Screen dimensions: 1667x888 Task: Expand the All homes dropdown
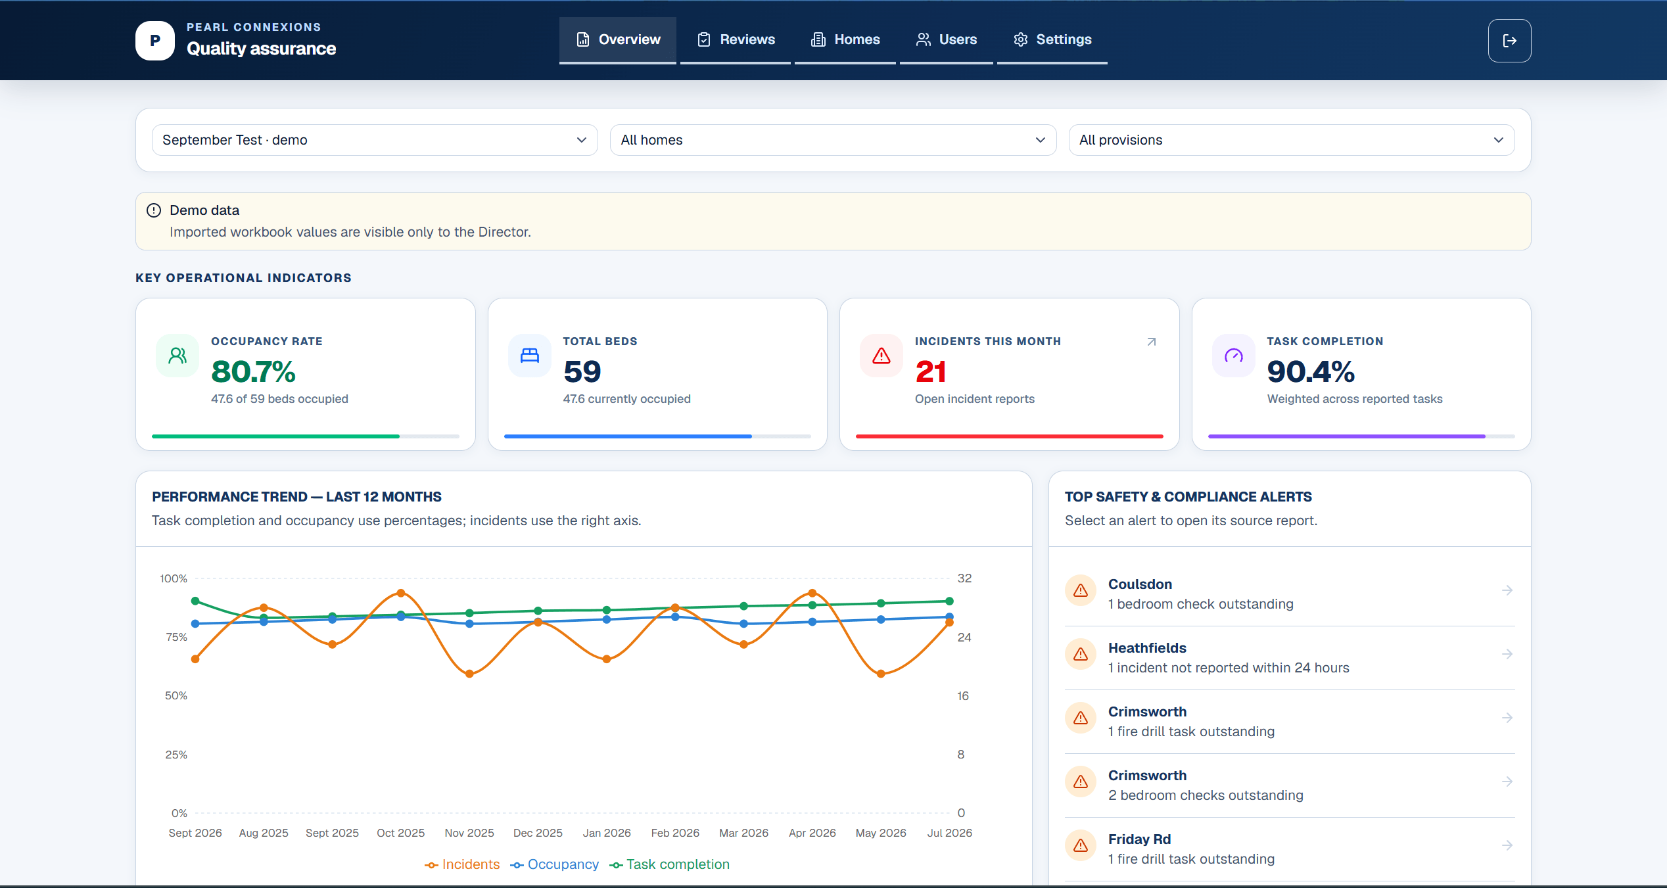pos(833,140)
